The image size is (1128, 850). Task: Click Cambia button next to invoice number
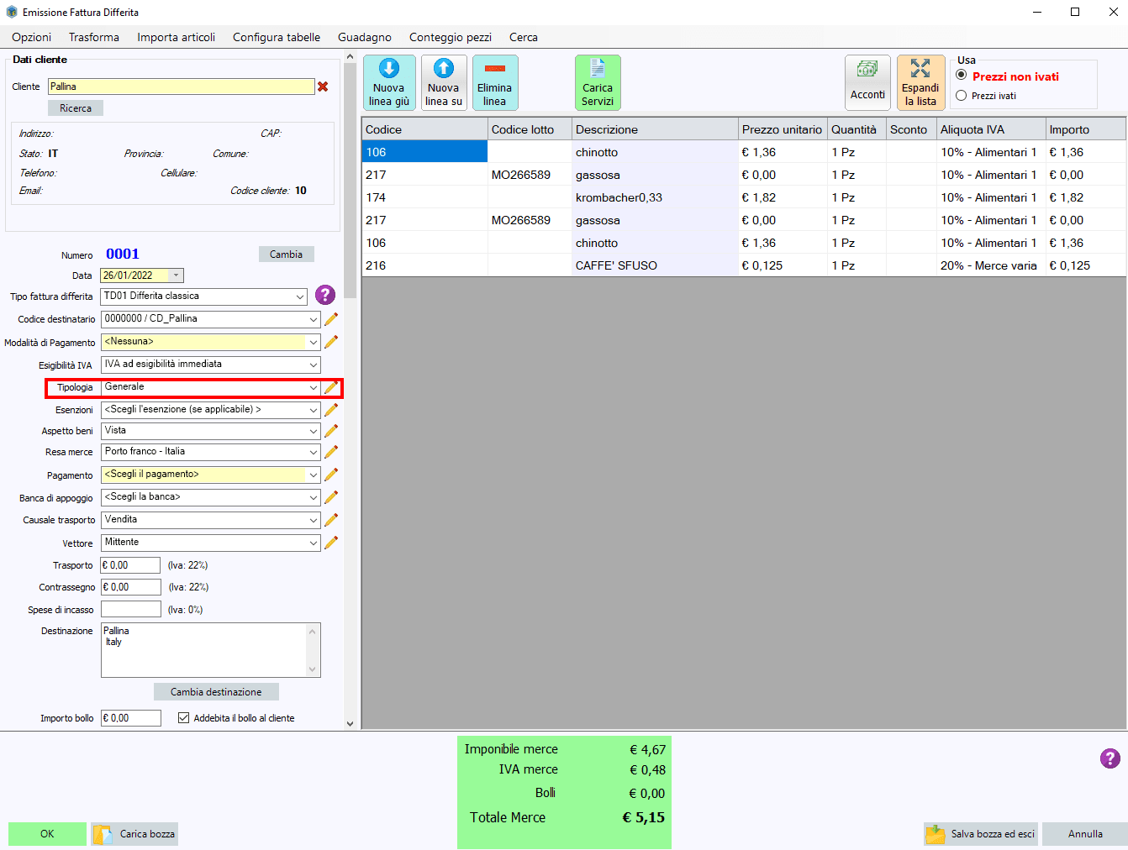(286, 254)
